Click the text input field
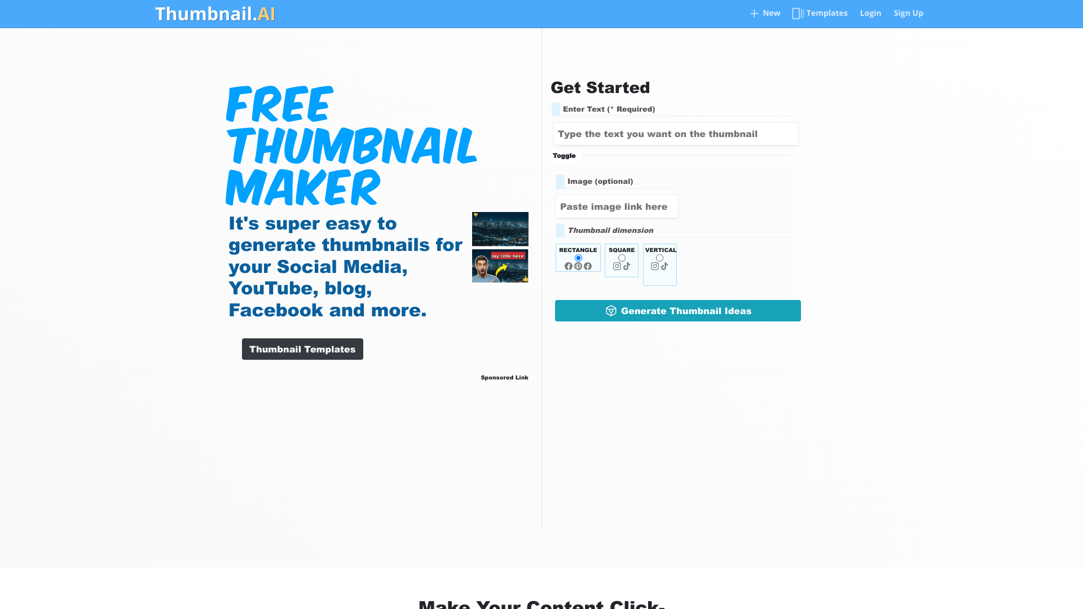Viewport: 1083px width, 609px height. (675, 134)
